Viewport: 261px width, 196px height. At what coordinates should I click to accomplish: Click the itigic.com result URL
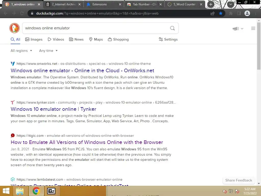tap(75, 136)
